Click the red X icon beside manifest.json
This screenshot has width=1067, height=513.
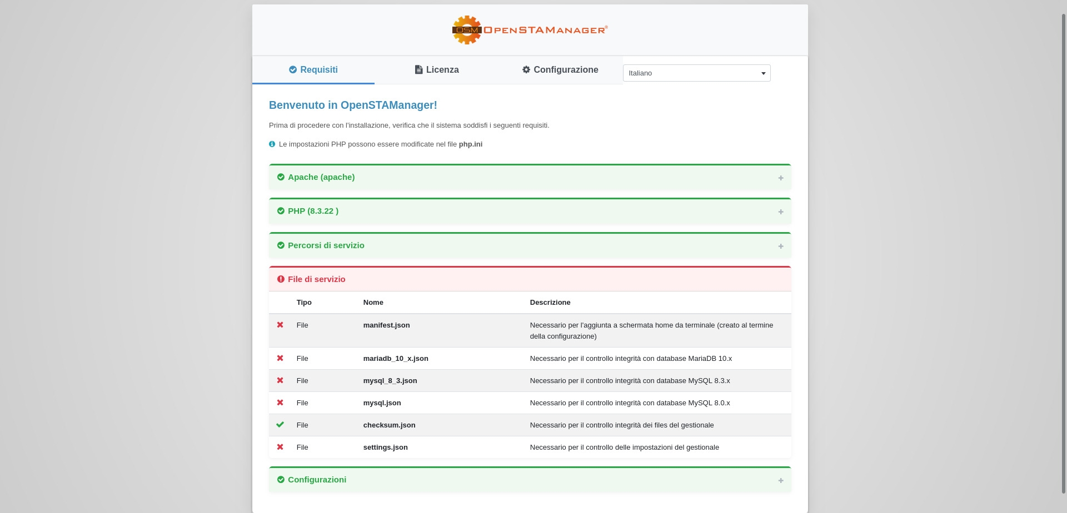(280, 325)
